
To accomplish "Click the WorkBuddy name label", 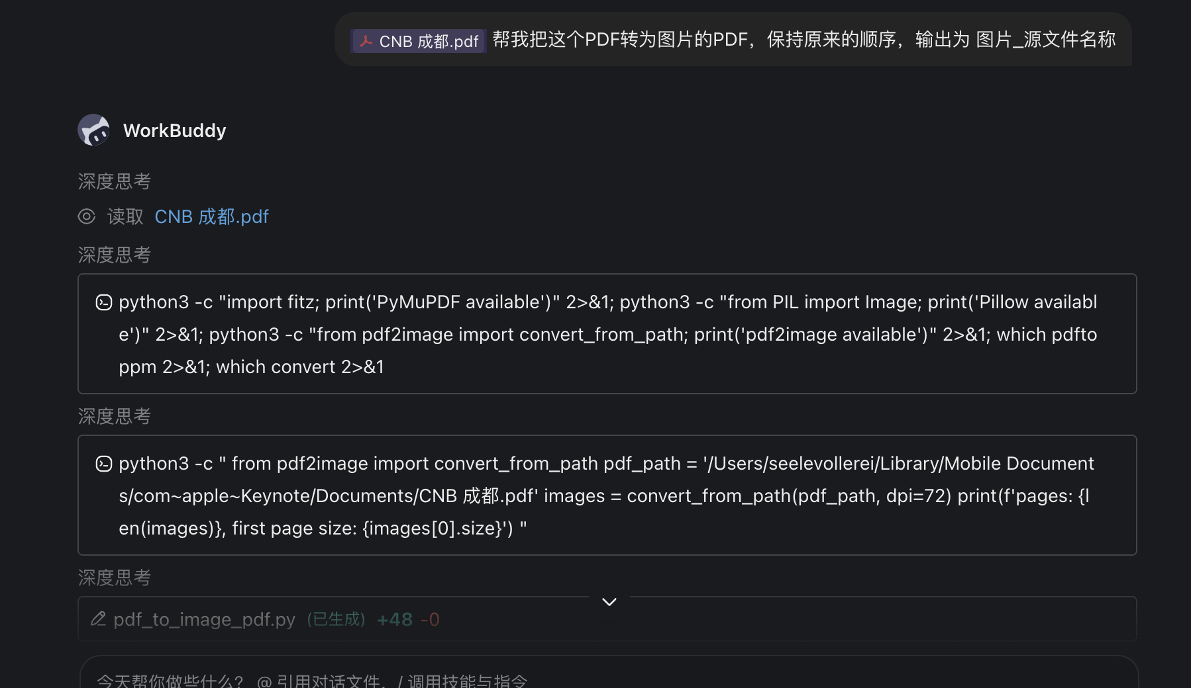I will point(175,130).
